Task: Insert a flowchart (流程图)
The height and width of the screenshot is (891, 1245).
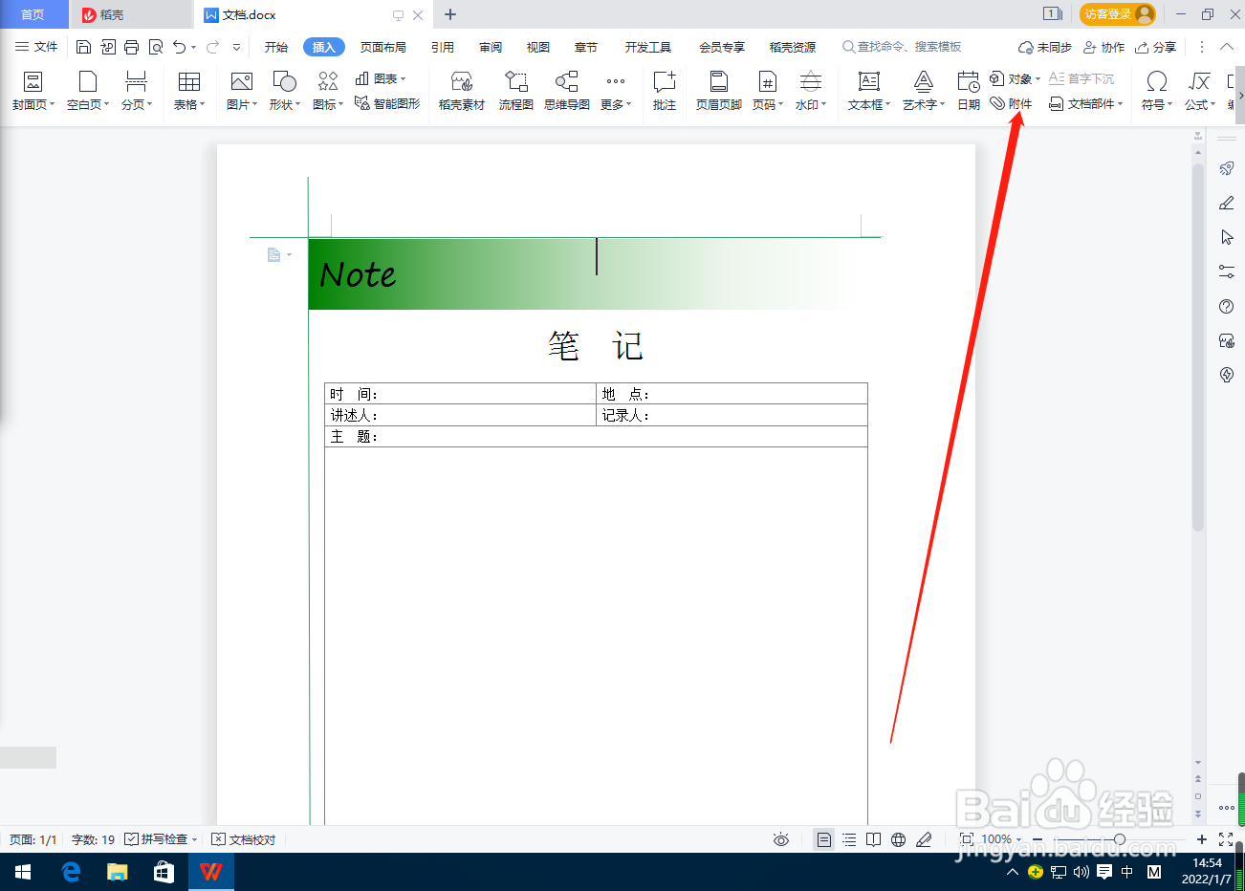Action: point(516,91)
